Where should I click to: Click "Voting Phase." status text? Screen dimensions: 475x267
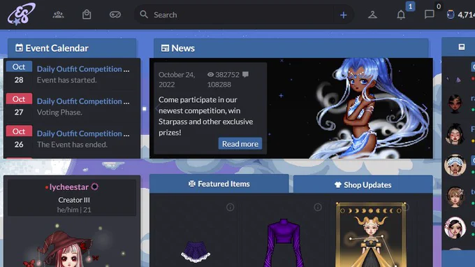pos(59,112)
